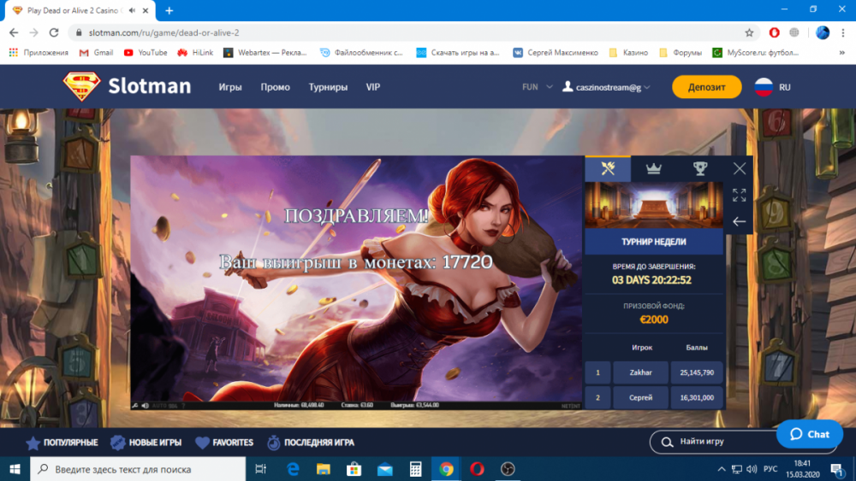The height and width of the screenshot is (481, 856).
Task: Show НОВЫЕ ИГРЫ list
Action: (x=146, y=443)
